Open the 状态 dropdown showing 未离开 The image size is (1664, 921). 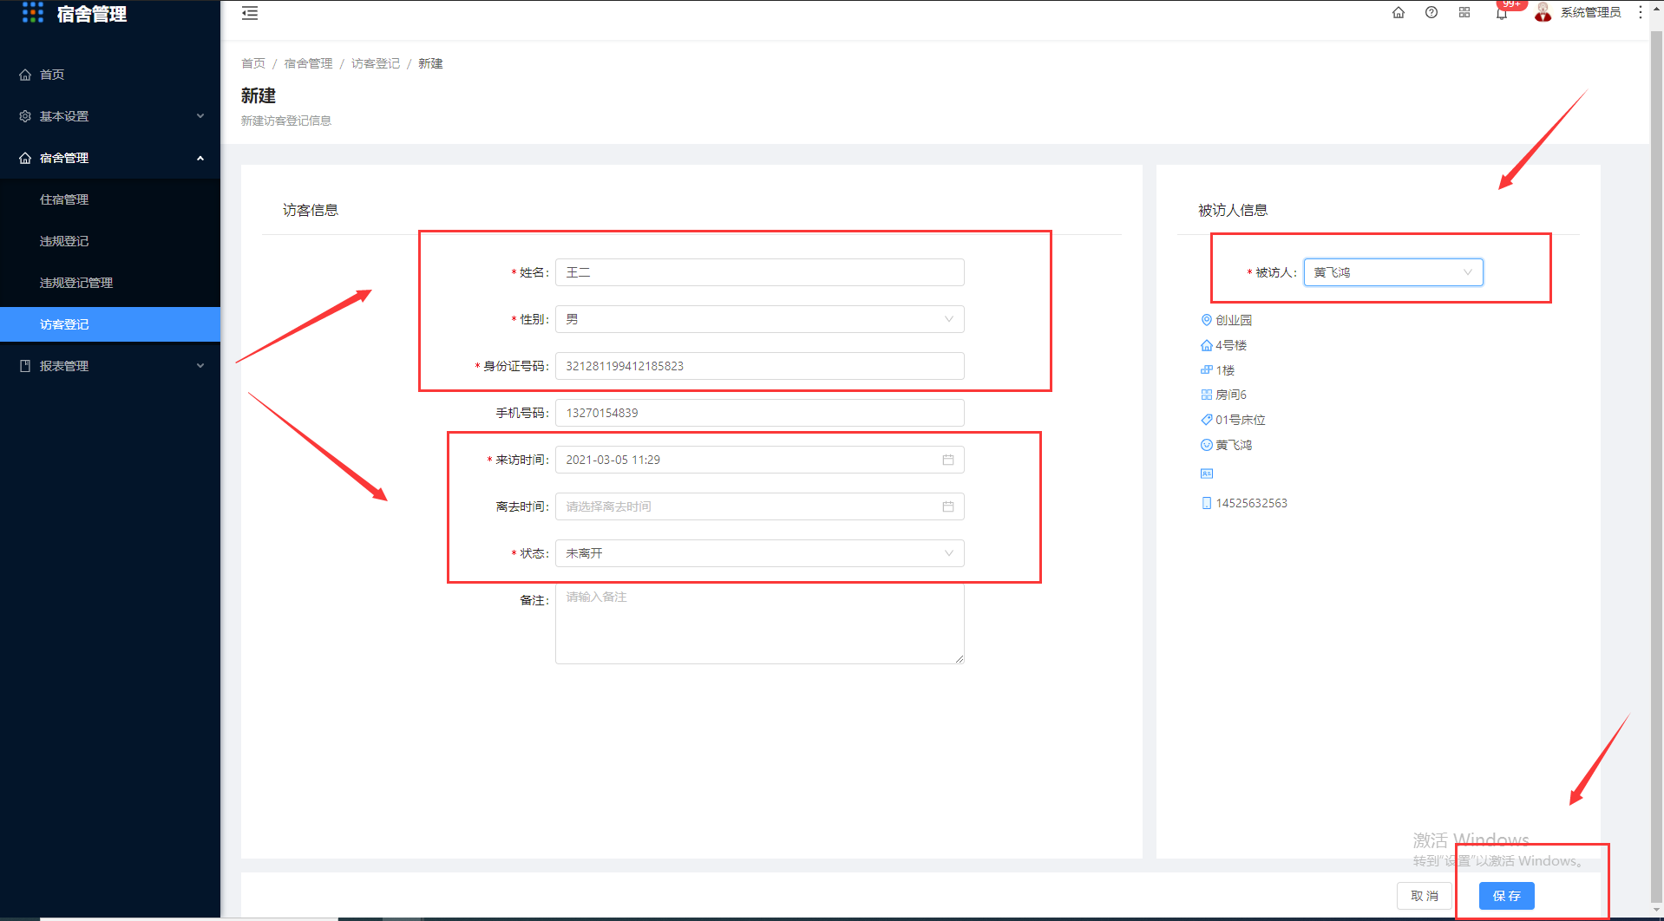[760, 553]
